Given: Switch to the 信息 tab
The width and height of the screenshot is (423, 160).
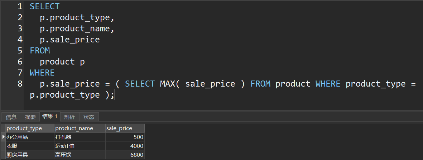Looking at the screenshot, I should [x=11, y=117].
